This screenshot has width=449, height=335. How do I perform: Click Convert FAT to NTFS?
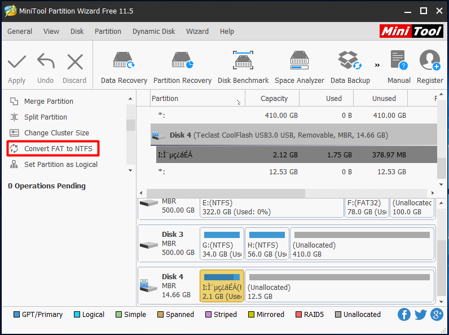coord(53,148)
